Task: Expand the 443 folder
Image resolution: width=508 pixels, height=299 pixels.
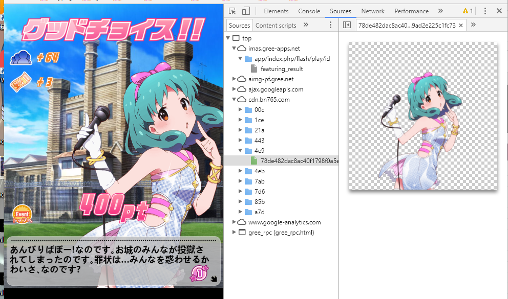Action: click(240, 140)
